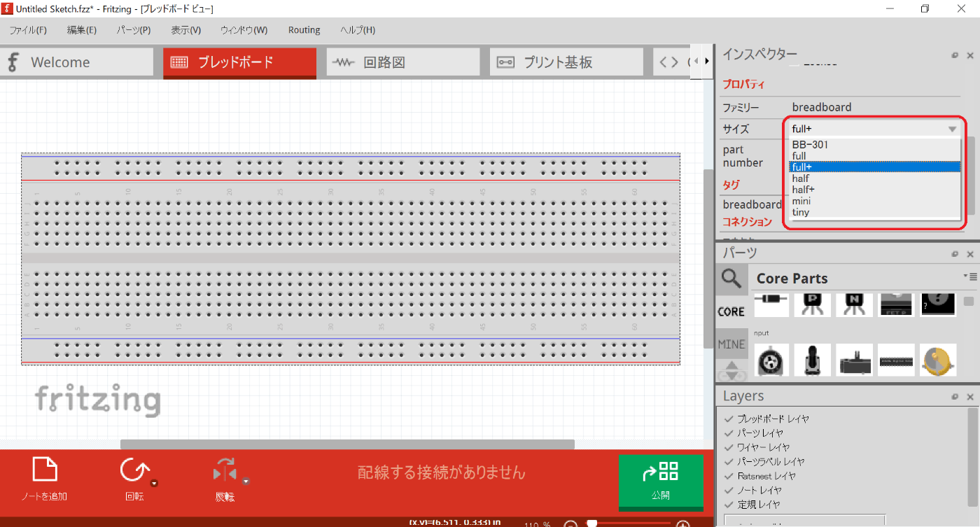The image size is (980, 527).
Task: Choose full+ highlighted size option
Action: pos(874,167)
